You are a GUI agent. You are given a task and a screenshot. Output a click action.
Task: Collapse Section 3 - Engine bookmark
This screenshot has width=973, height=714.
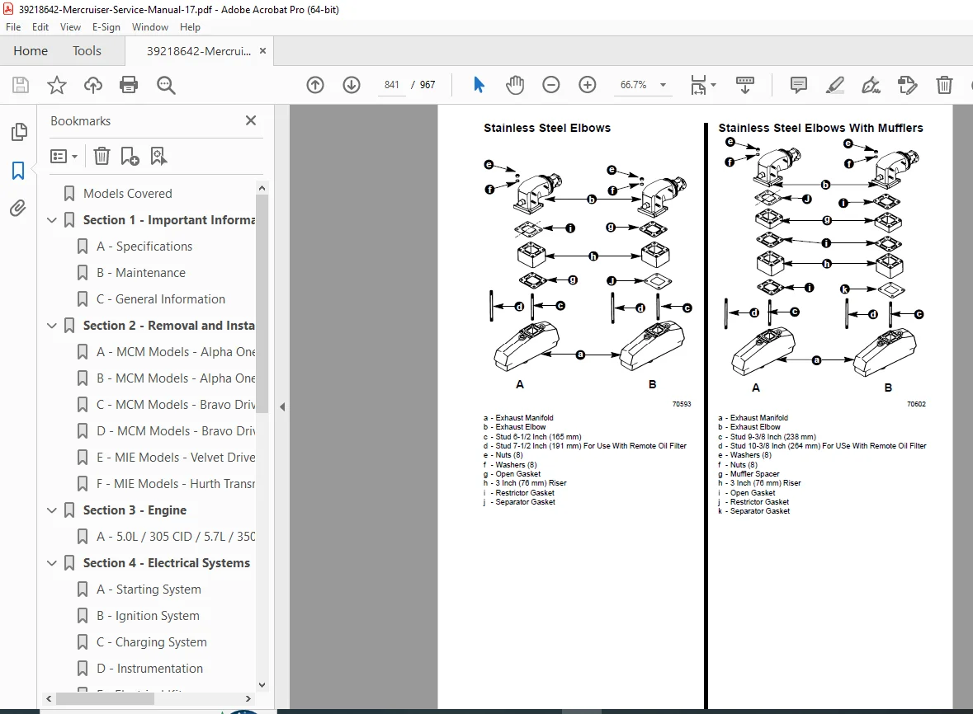pyautogui.click(x=52, y=510)
